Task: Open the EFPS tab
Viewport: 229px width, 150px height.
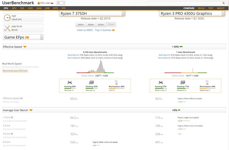Action: tap(55, 8)
